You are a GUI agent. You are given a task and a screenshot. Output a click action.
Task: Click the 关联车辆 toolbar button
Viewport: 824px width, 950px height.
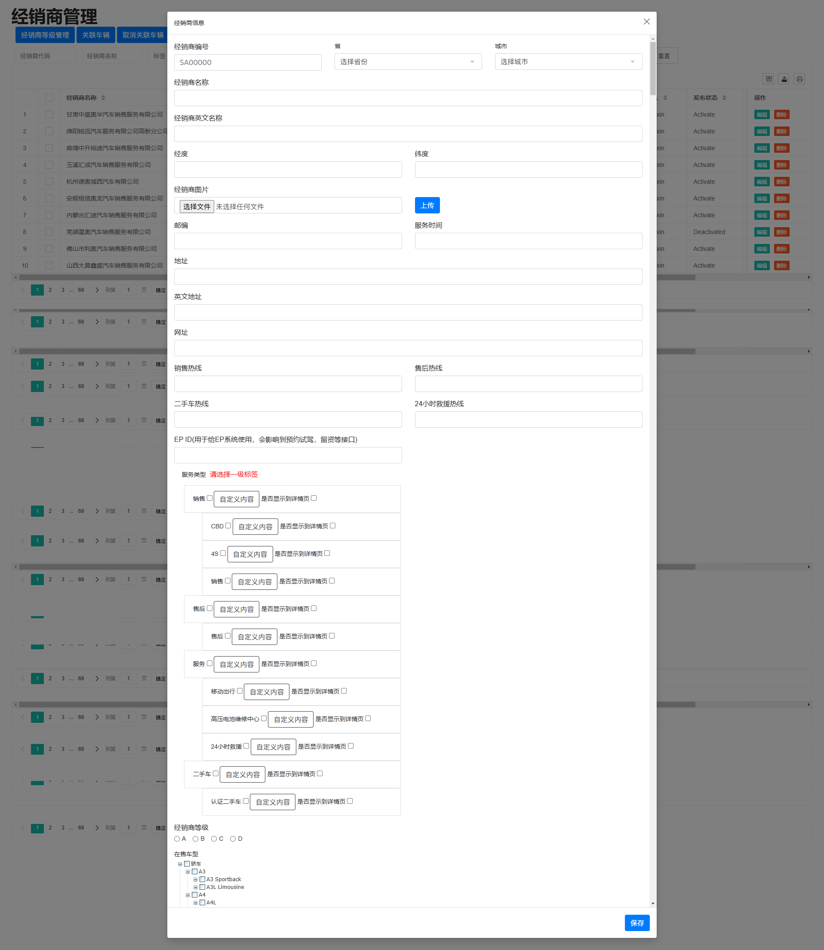coord(95,35)
